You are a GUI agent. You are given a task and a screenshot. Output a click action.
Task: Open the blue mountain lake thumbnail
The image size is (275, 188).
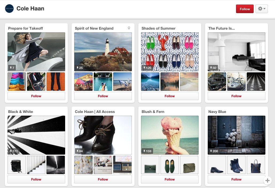(150, 81)
